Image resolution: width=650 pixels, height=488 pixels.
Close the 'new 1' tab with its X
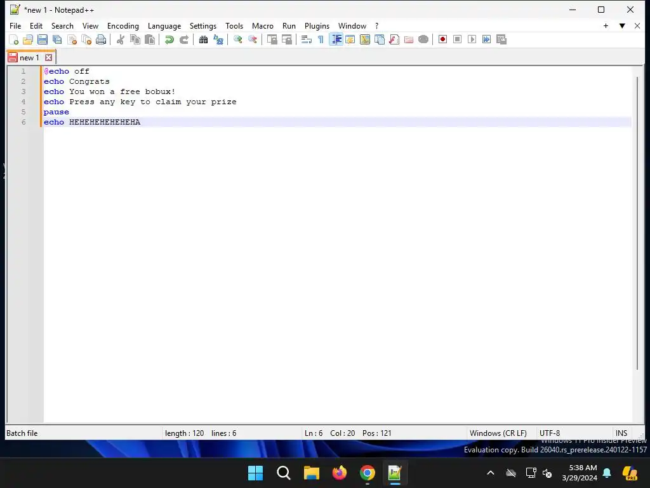tap(48, 58)
